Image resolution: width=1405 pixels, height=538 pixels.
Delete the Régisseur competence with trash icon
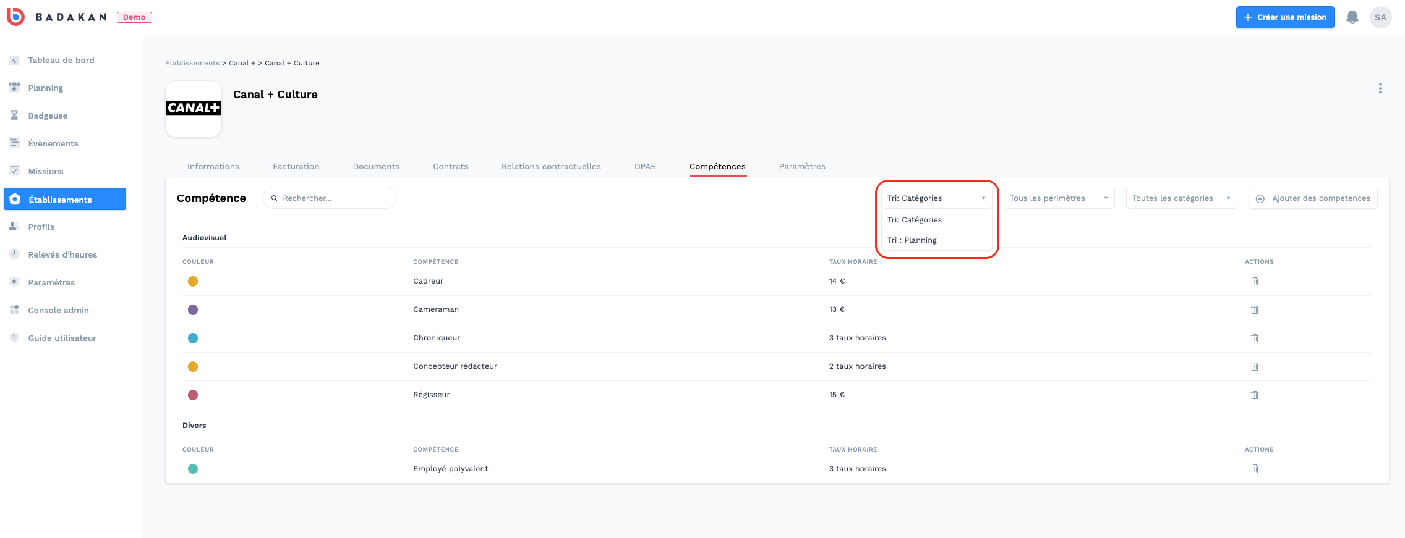tap(1255, 395)
